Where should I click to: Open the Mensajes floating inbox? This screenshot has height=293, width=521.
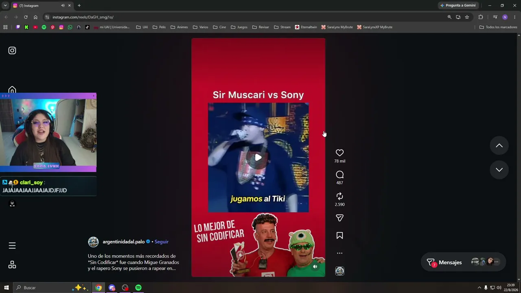[x=463, y=262]
